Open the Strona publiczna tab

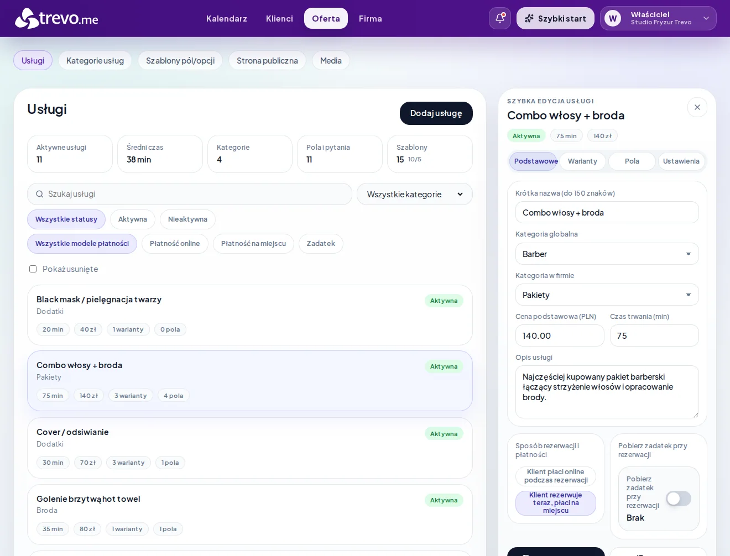[x=267, y=61]
